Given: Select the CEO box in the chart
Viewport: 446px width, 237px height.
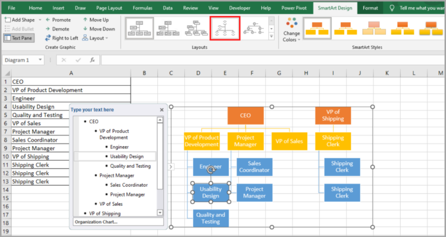Looking at the screenshot, I should point(245,116).
